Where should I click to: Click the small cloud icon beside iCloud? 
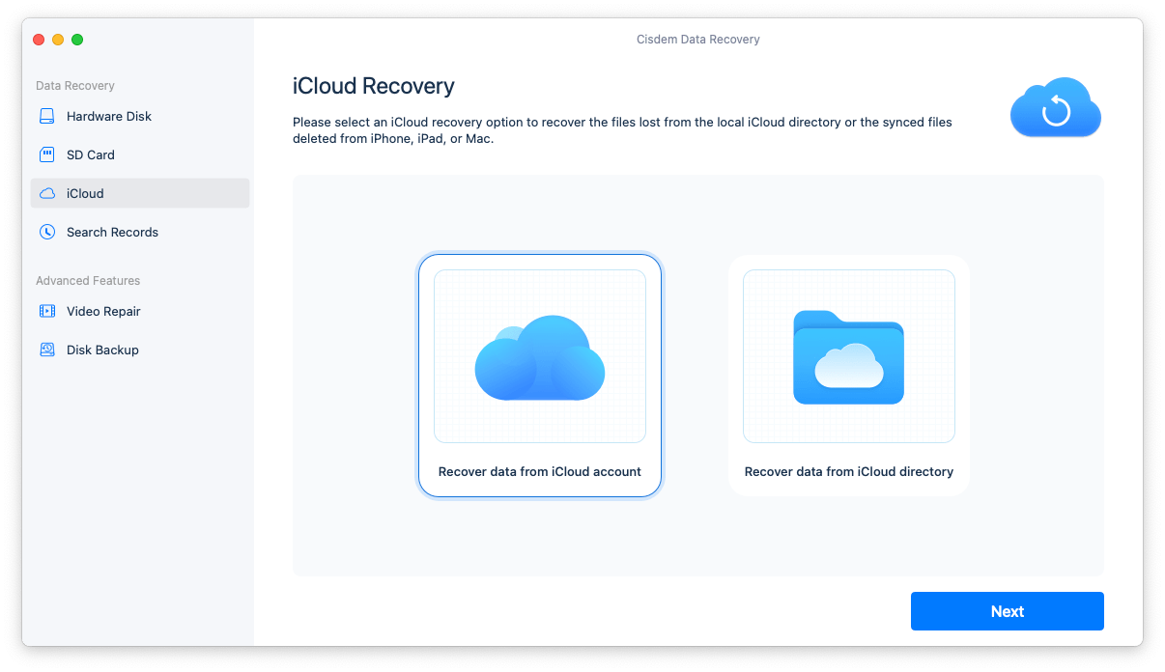coord(47,193)
